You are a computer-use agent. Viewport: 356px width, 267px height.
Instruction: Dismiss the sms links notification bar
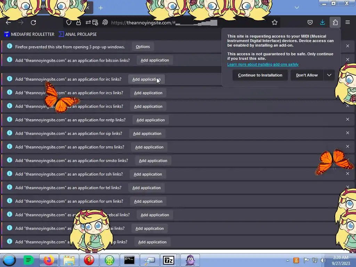coord(348,146)
